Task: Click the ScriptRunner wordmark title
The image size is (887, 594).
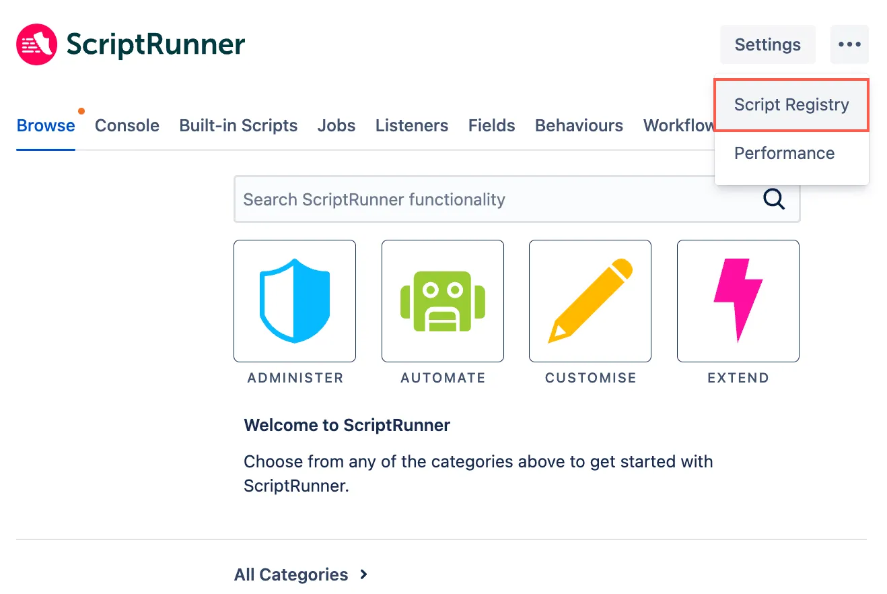Action: [155, 44]
